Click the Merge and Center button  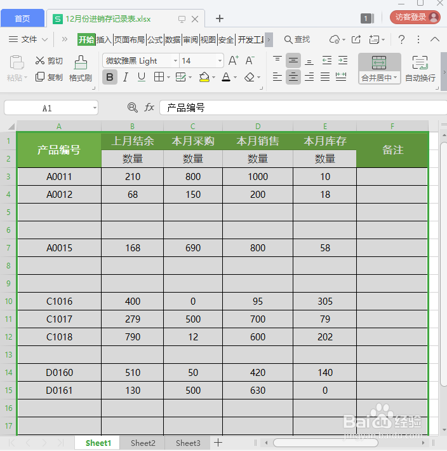379,69
